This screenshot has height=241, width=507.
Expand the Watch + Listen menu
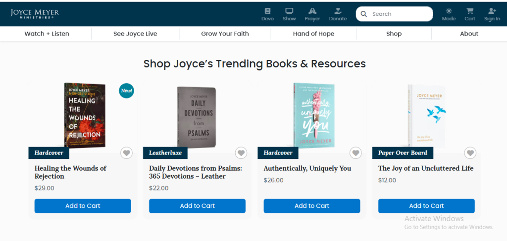(x=47, y=34)
